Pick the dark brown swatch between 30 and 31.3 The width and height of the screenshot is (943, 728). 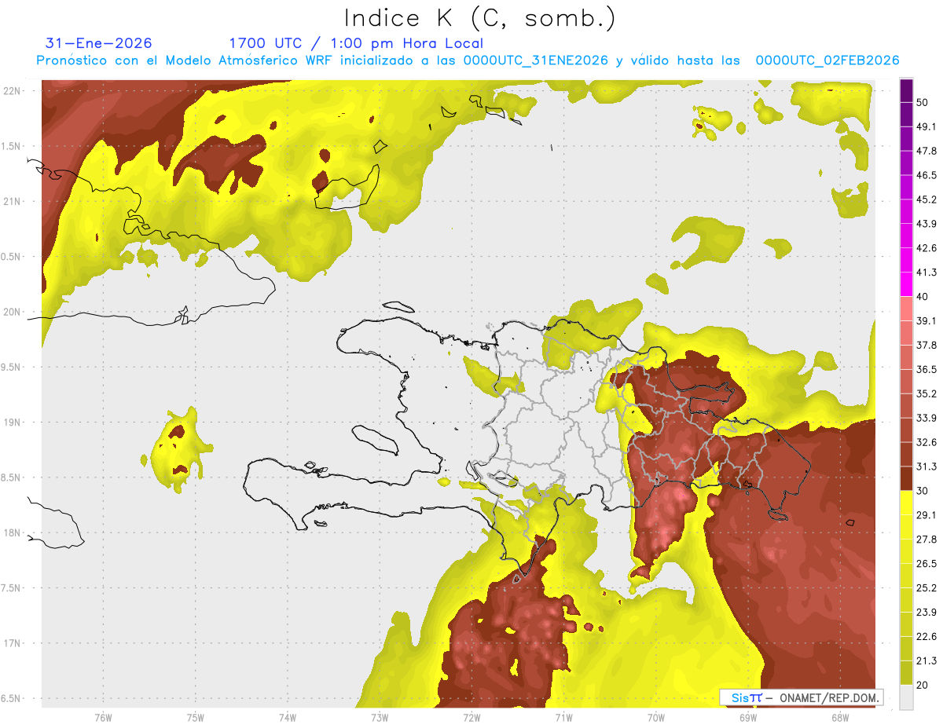(x=906, y=478)
